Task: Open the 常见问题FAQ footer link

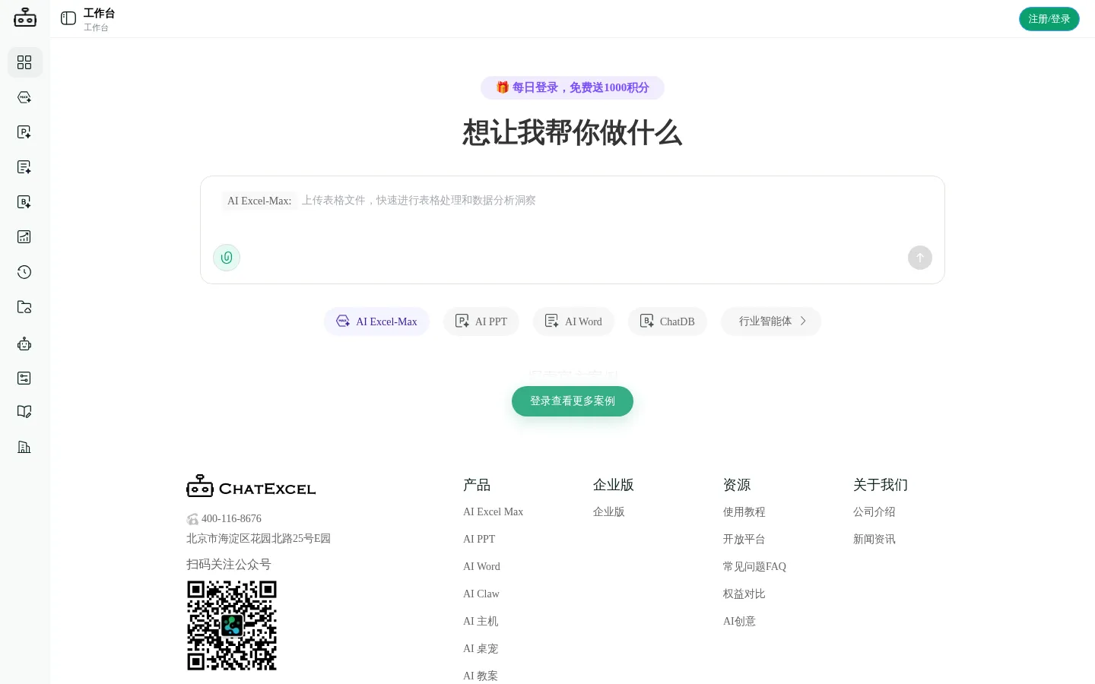Action: (754, 567)
